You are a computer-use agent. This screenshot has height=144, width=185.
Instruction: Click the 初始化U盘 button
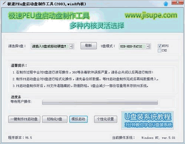(55, 119)
